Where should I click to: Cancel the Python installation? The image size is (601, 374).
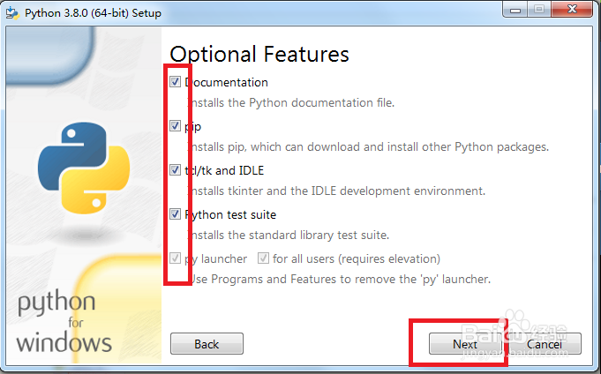coord(545,344)
